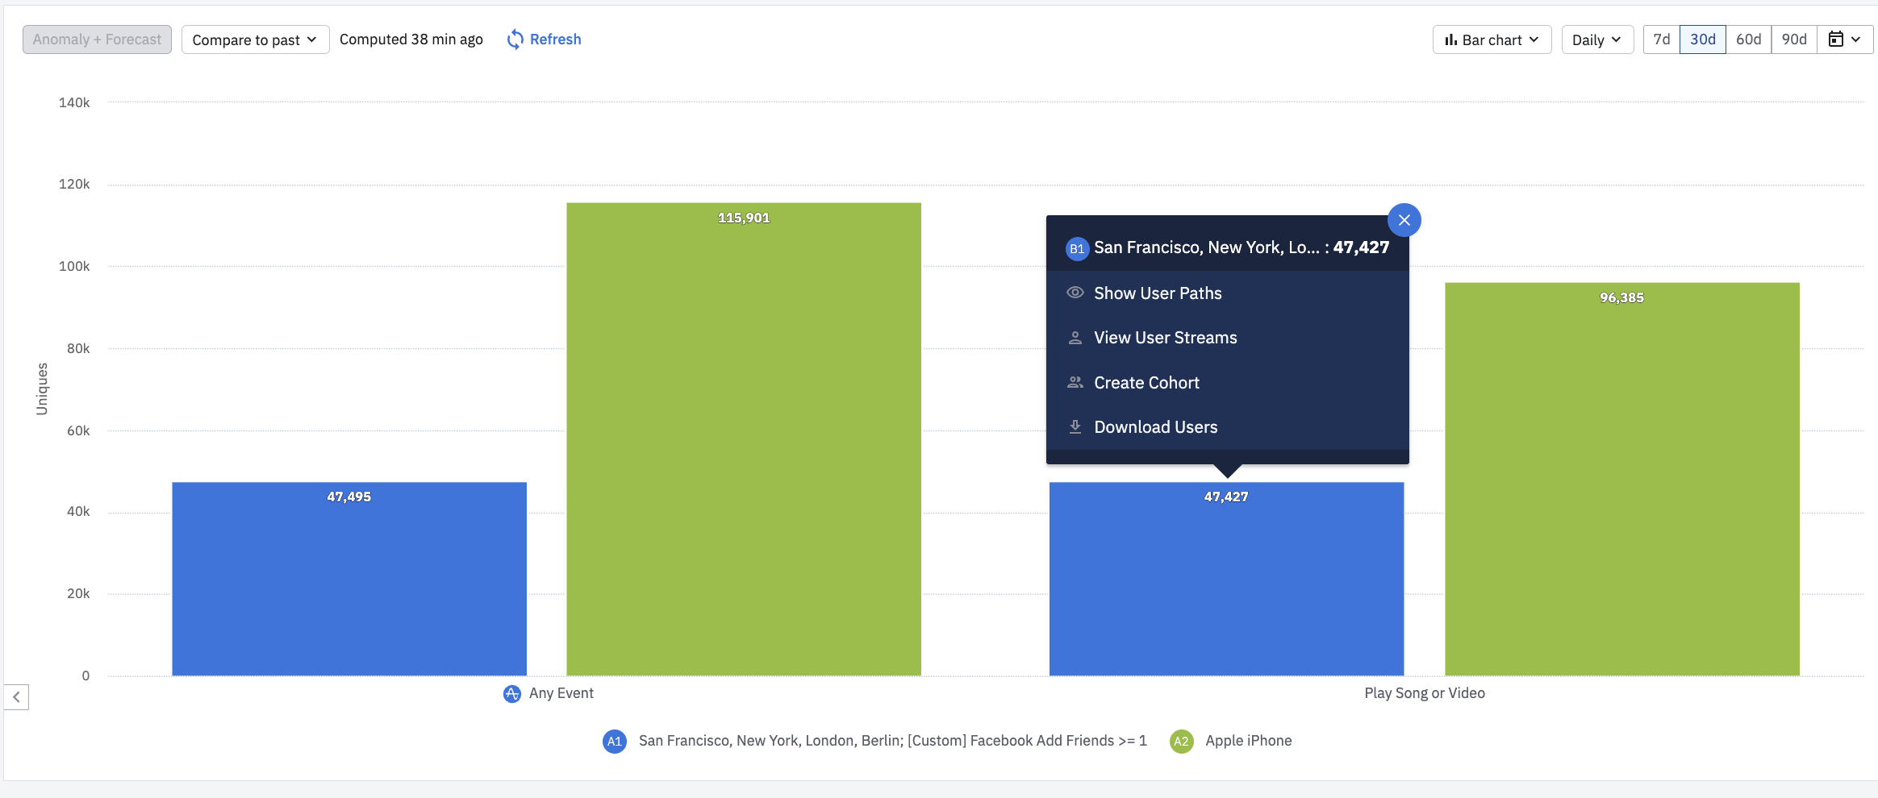Viewport: 1878px width, 798px height.
Task: Click the Download Users download icon
Action: point(1076,426)
